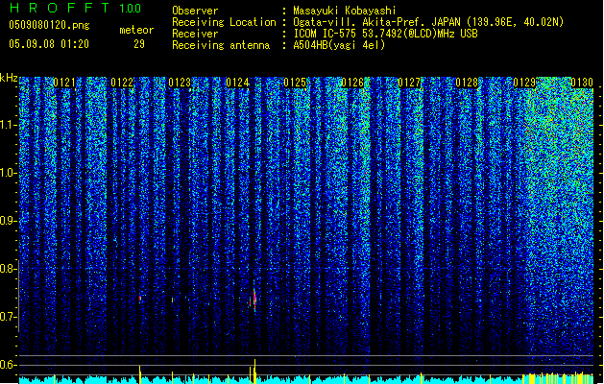Click the 0.7 kHz axis label

[9, 317]
